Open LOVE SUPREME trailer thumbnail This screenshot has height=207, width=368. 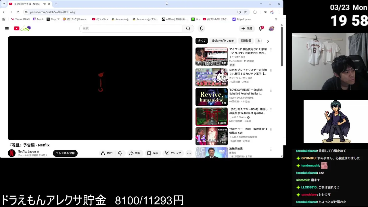tap(212, 97)
